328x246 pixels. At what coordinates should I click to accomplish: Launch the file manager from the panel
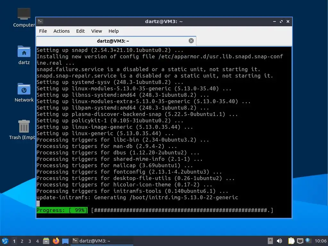coord(46,241)
